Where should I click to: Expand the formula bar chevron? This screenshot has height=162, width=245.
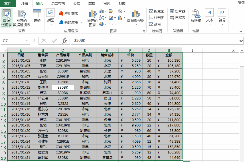pyautogui.click(x=241, y=41)
